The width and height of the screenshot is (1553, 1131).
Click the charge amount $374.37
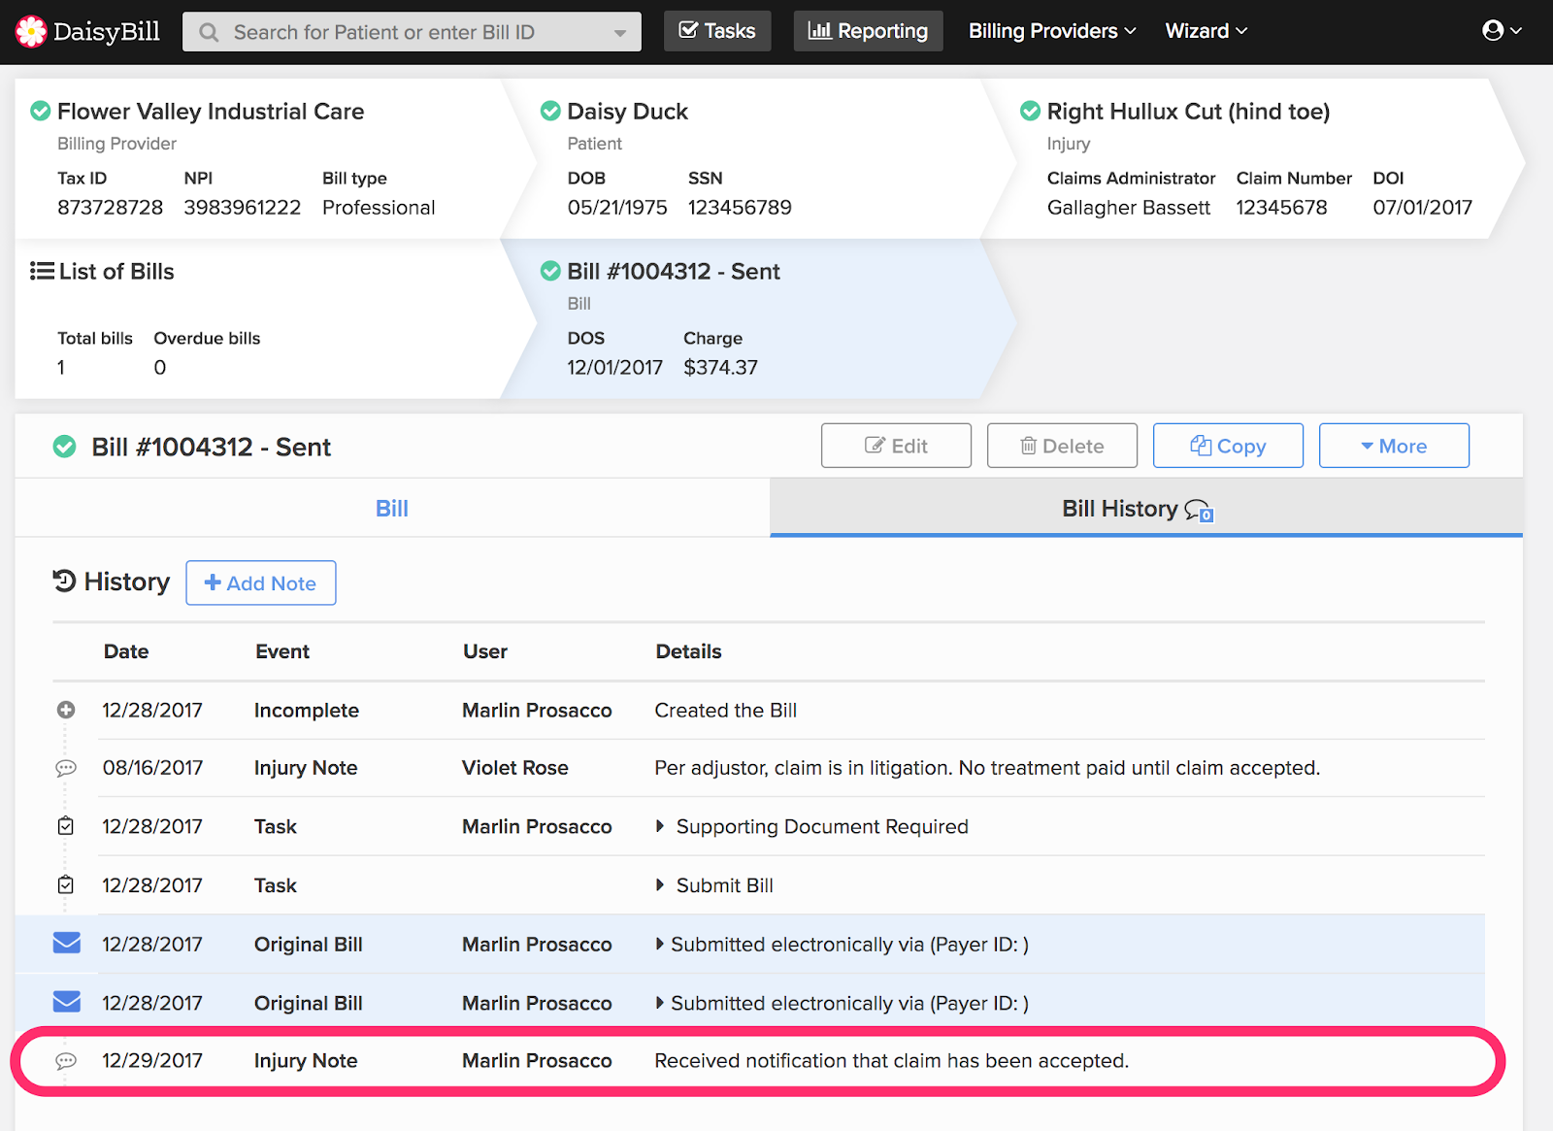tap(721, 367)
